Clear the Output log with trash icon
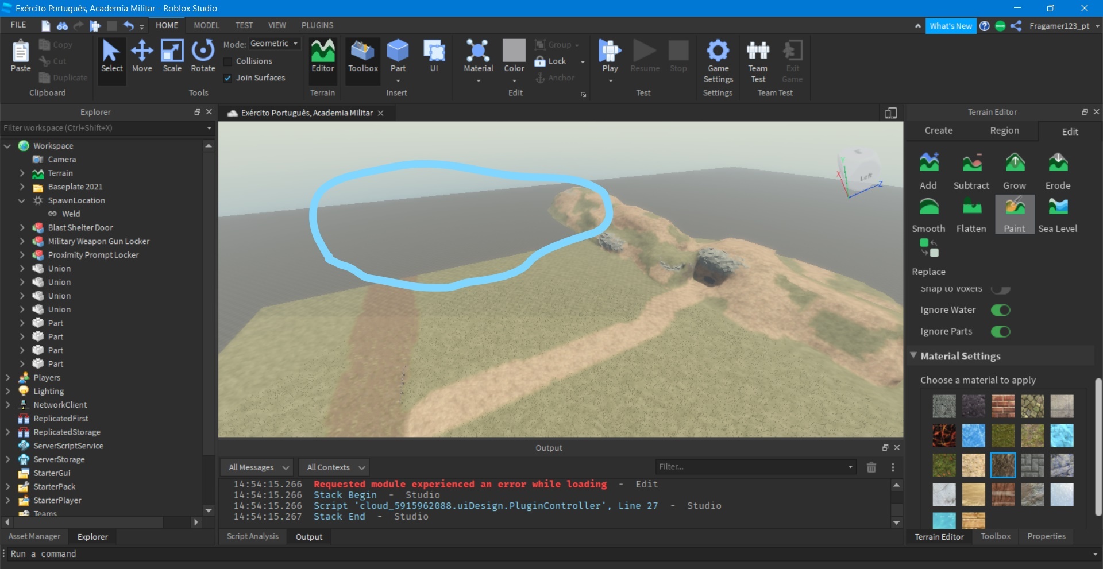Image resolution: width=1103 pixels, height=569 pixels. (x=871, y=467)
